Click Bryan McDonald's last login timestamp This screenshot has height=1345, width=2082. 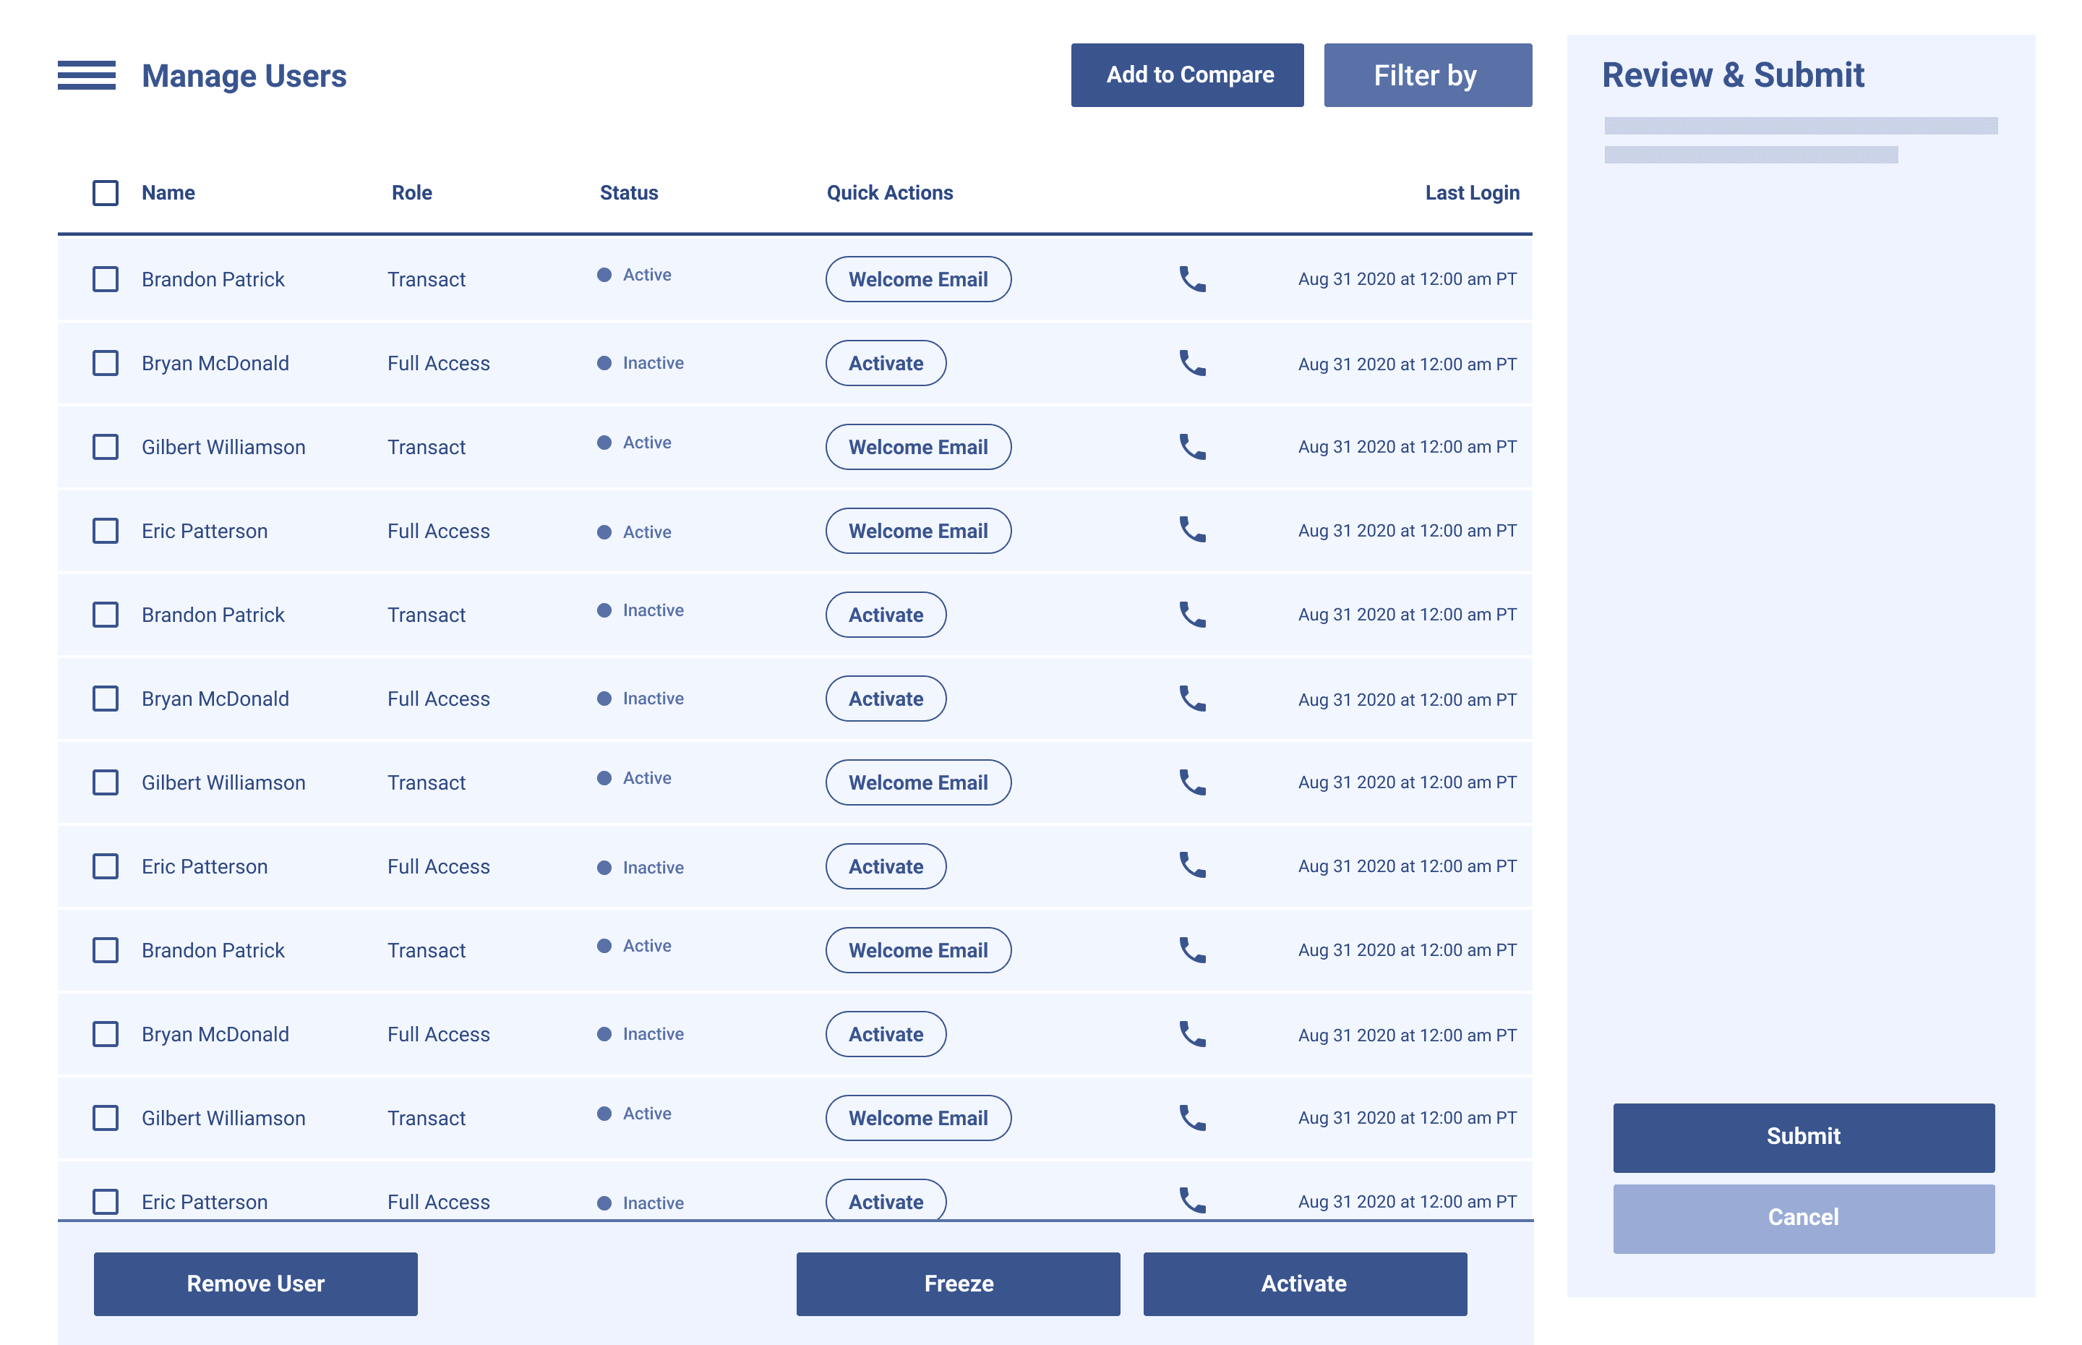(1406, 364)
